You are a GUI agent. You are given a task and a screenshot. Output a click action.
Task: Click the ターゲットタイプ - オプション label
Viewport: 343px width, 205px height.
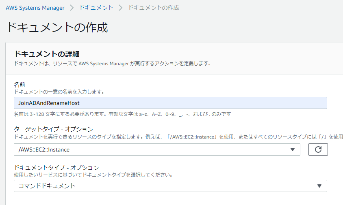point(53,129)
